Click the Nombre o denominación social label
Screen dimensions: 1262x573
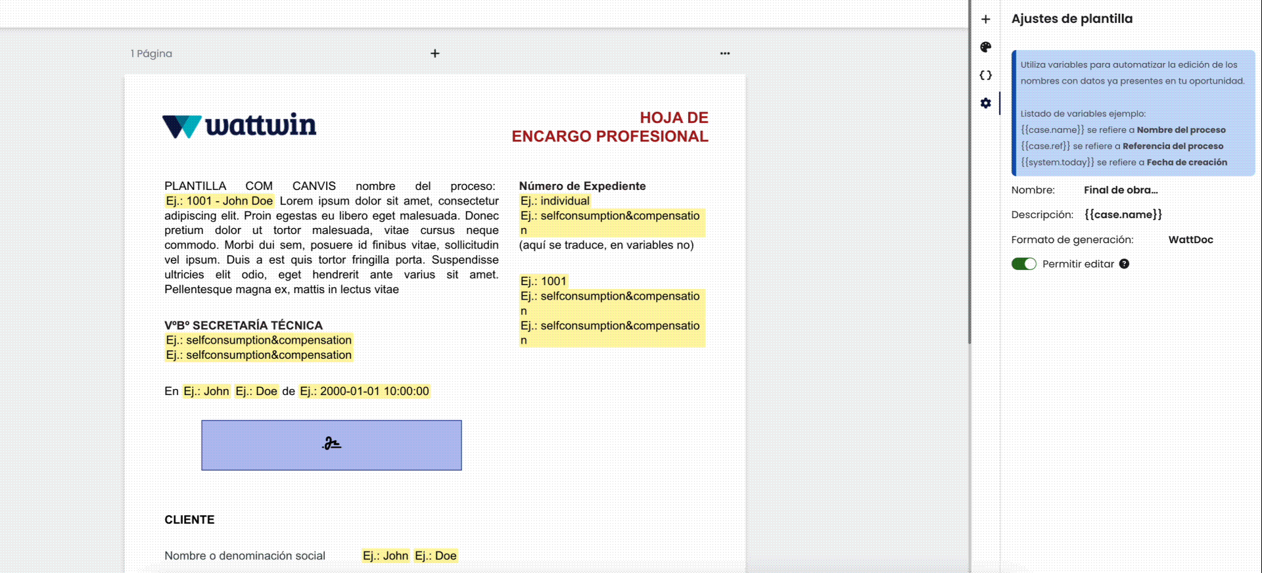(245, 556)
